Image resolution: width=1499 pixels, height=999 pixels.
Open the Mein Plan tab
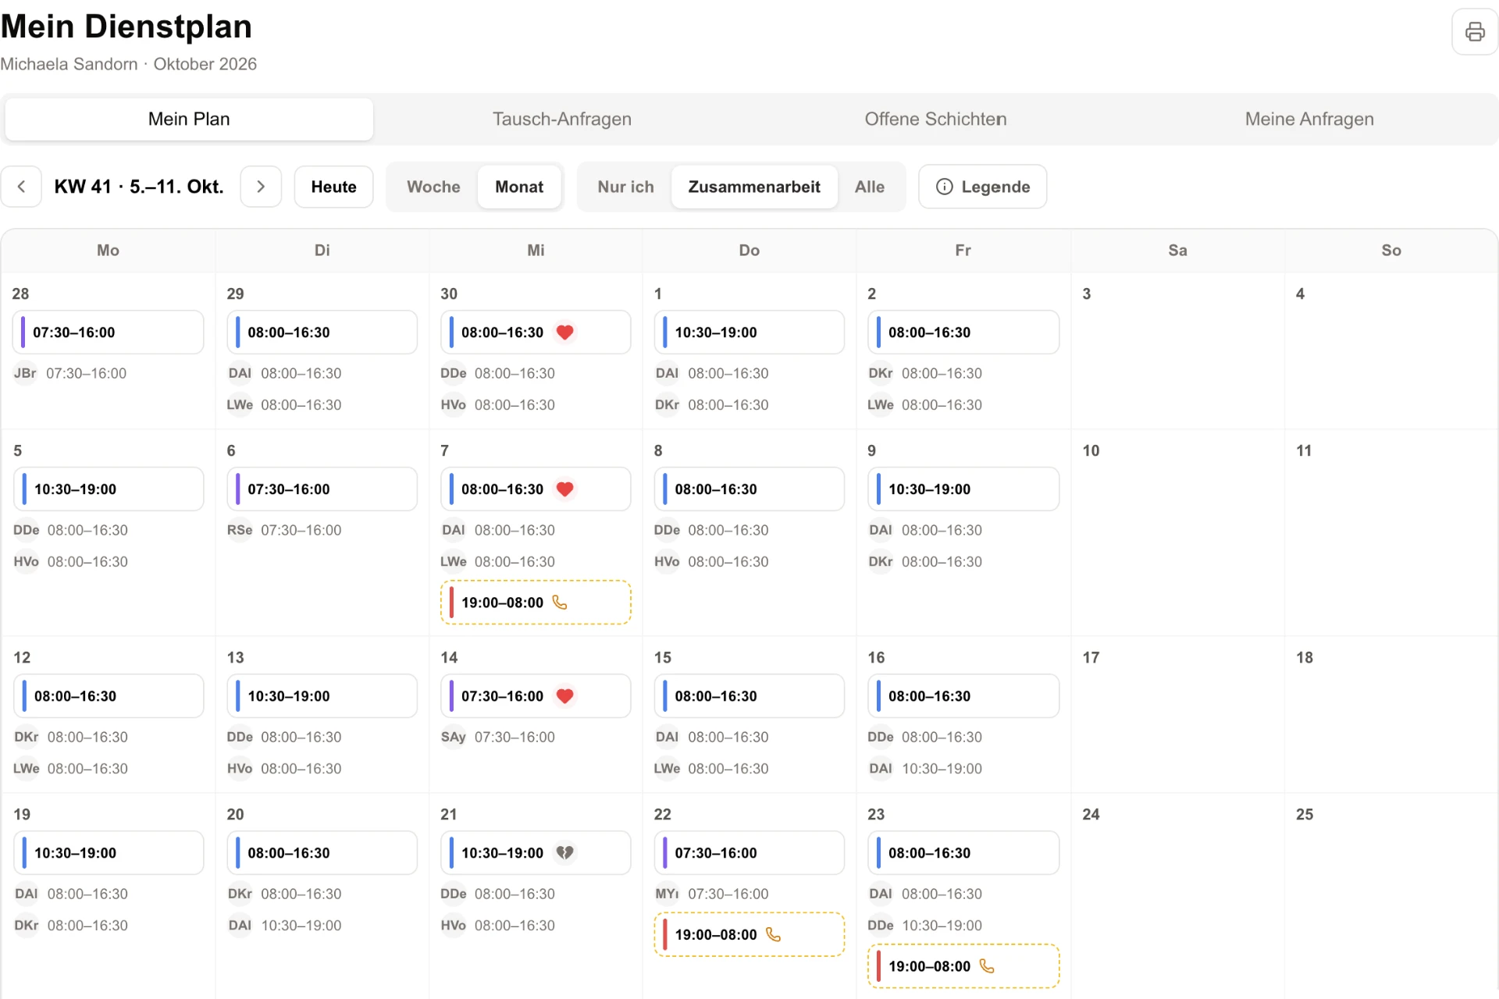[x=189, y=119]
